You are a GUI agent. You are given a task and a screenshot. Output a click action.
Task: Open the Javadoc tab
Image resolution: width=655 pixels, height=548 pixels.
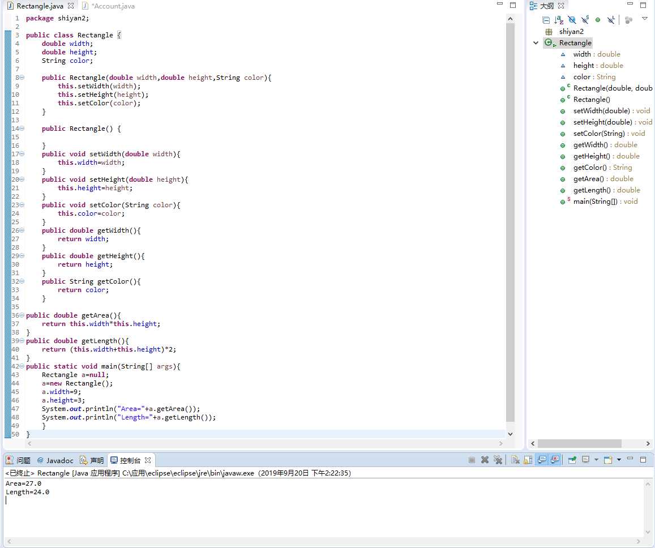point(55,460)
